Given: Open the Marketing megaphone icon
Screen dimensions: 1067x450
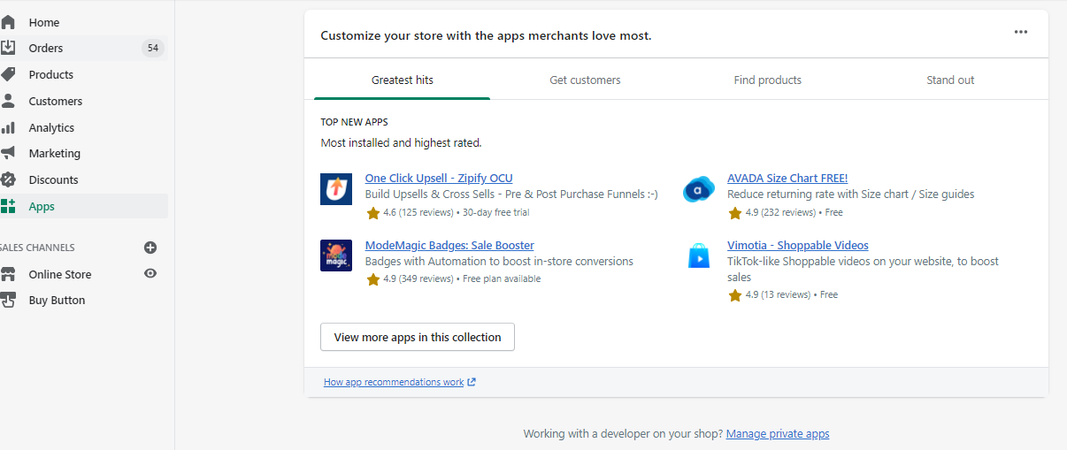Looking at the screenshot, I should [x=8, y=153].
